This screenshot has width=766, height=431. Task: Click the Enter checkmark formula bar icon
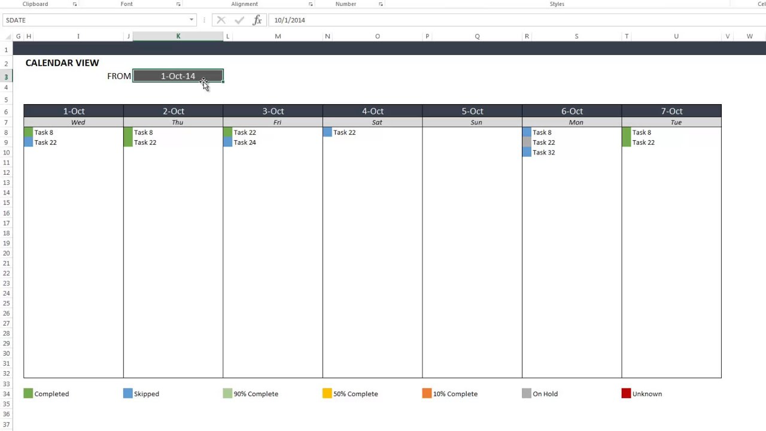pos(239,20)
